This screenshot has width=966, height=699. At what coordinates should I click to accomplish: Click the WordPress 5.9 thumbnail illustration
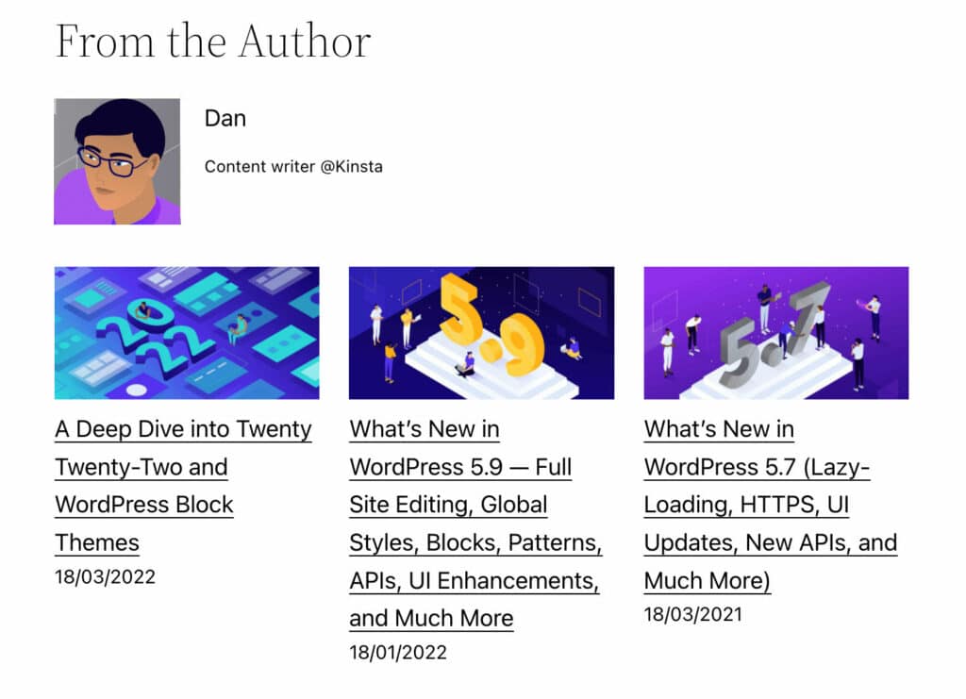click(481, 332)
